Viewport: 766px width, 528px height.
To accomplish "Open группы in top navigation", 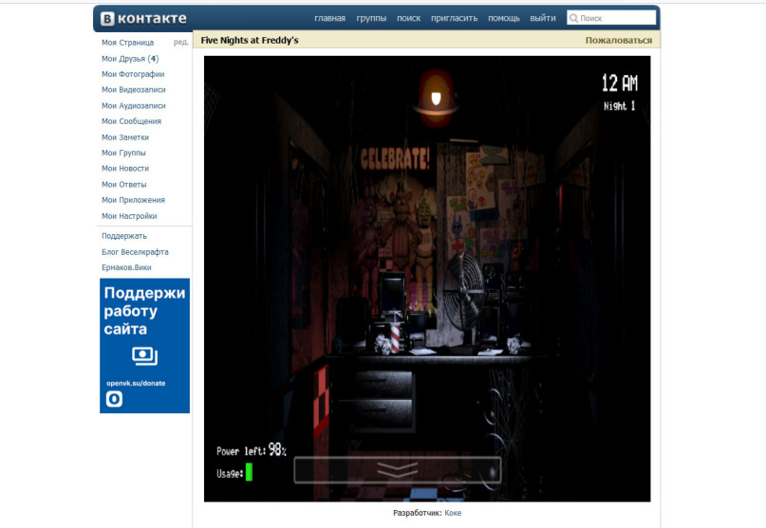I will tap(371, 18).
